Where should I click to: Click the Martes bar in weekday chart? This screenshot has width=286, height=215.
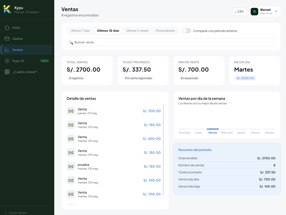coord(213,129)
